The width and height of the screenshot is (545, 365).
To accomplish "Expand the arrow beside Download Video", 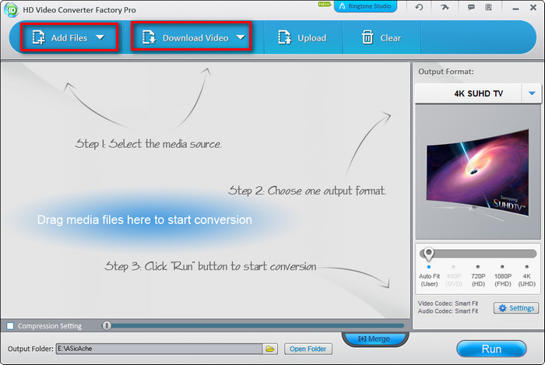I will (x=241, y=37).
